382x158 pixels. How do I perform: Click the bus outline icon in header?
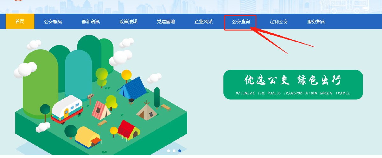344,6
